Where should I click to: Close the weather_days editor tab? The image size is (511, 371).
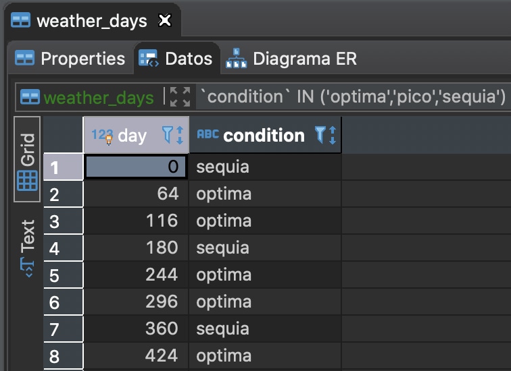(x=165, y=20)
